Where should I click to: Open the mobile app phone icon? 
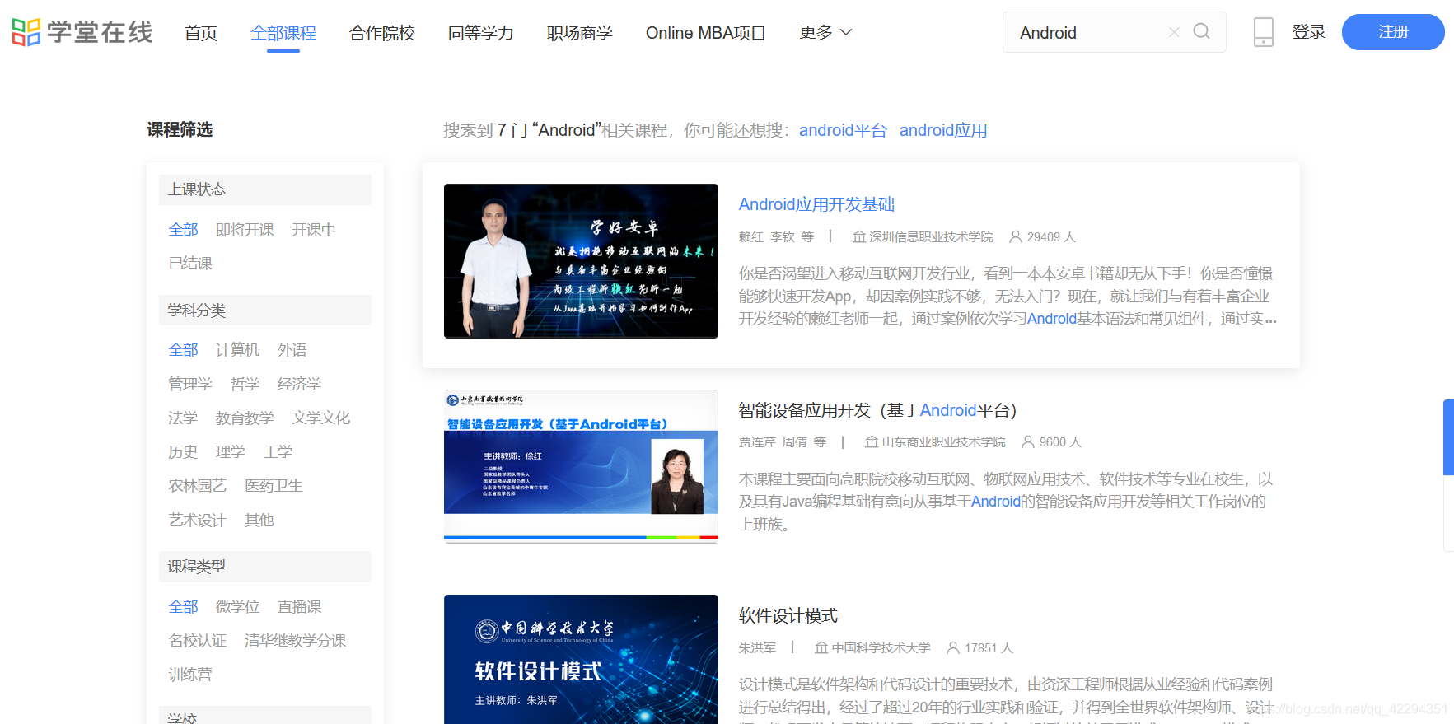tap(1263, 32)
